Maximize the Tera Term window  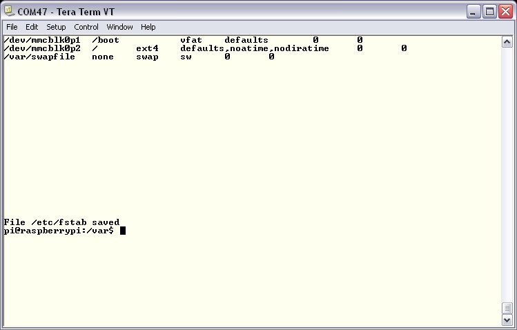tap(489, 12)
